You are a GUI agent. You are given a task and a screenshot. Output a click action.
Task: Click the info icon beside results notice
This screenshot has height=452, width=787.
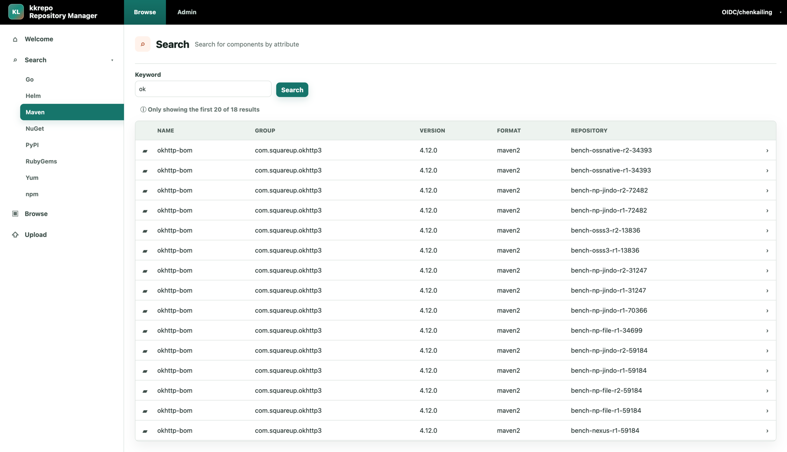click(x=143, y=109)
